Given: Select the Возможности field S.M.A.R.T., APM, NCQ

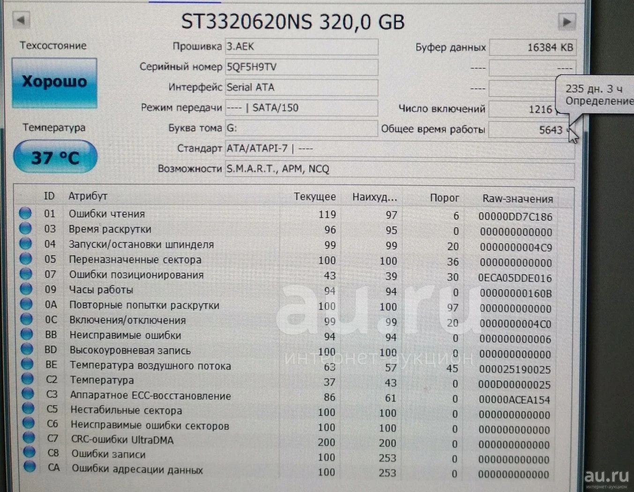Looking at the screenshot, I should tap(400, 169).
